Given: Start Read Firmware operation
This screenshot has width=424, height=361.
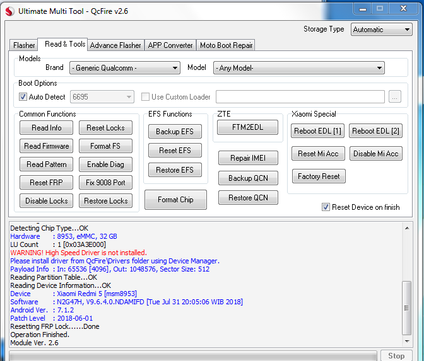Looking at the screenshot, I should click(x=46, y=146).
